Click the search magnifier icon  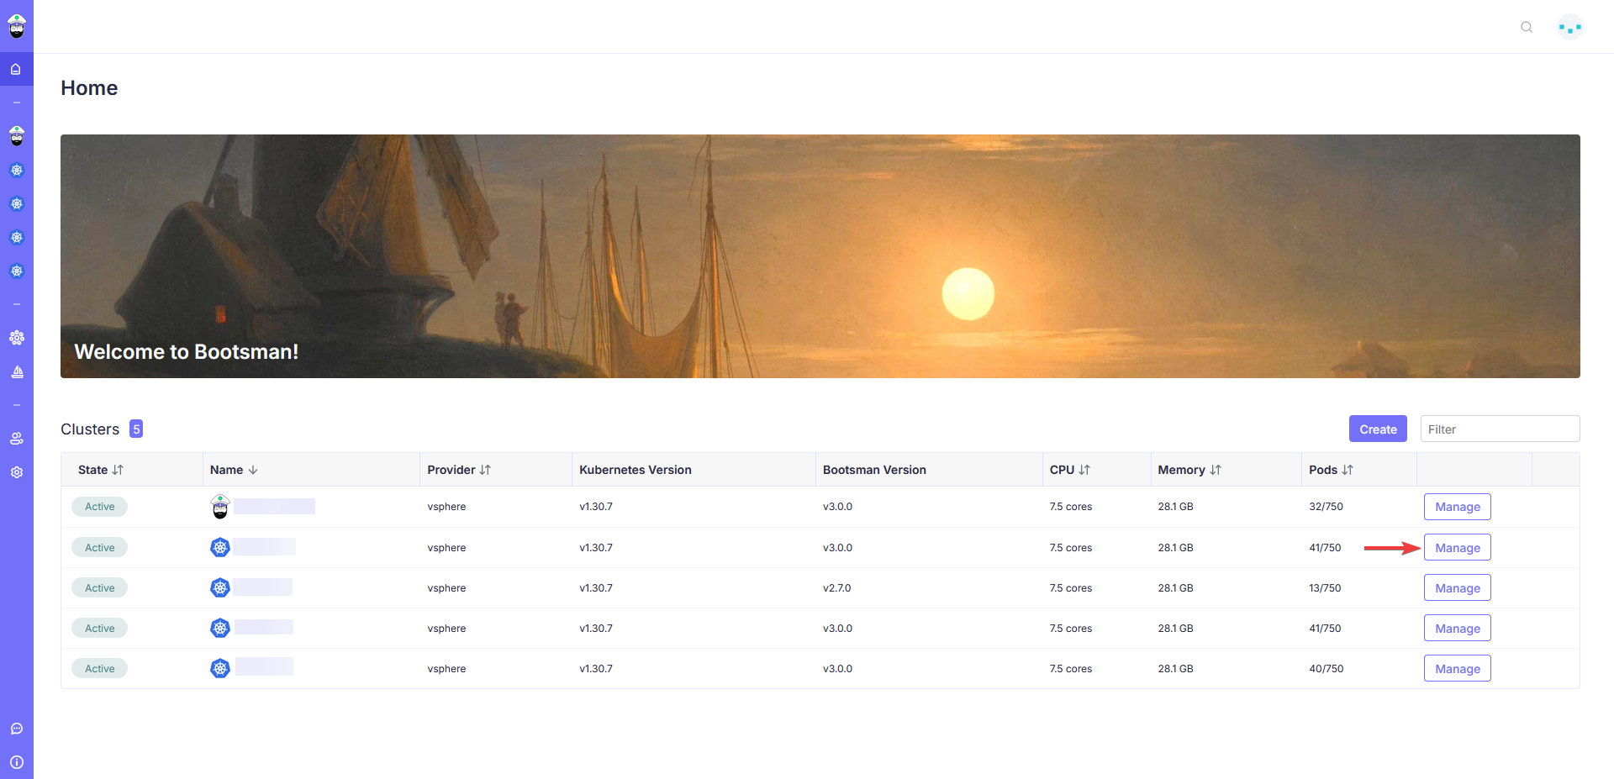[x=1527, y=27]
